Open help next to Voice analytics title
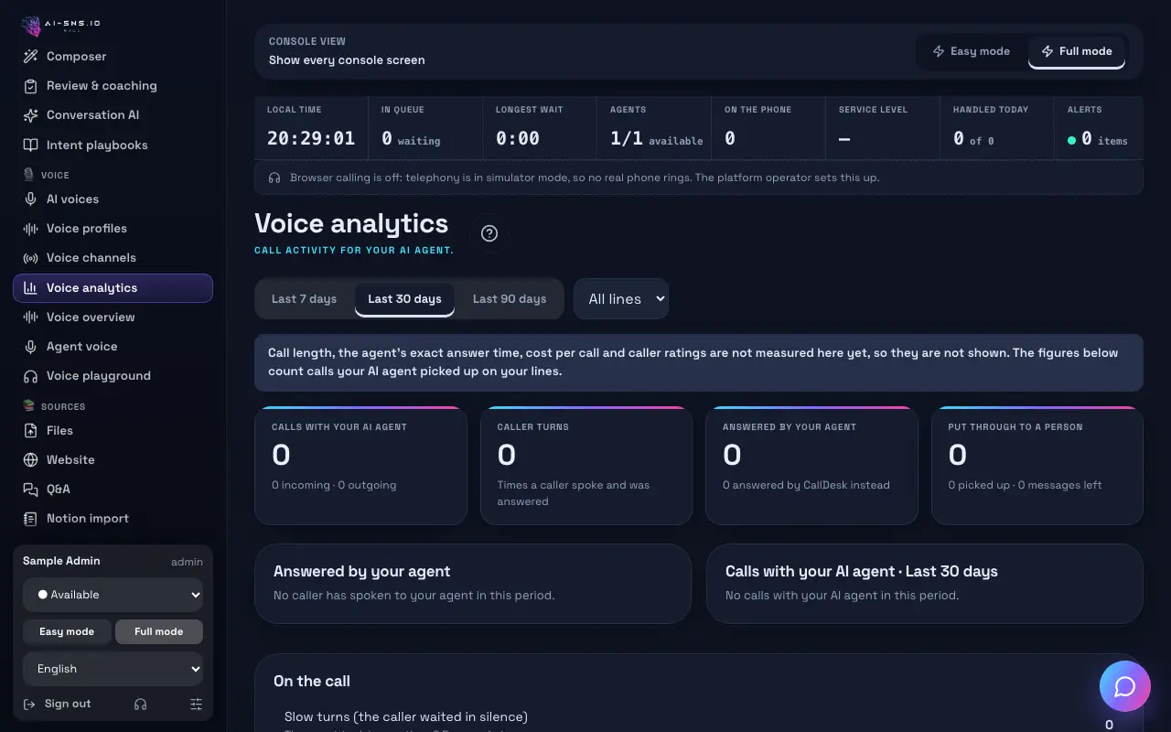 coord(489,233)
